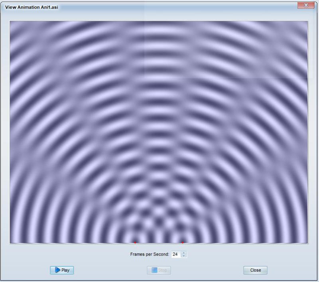Viewport: 319px width, 282px height.
Task: Click the 'Frames per Second:' label
Action: point(150,254)
